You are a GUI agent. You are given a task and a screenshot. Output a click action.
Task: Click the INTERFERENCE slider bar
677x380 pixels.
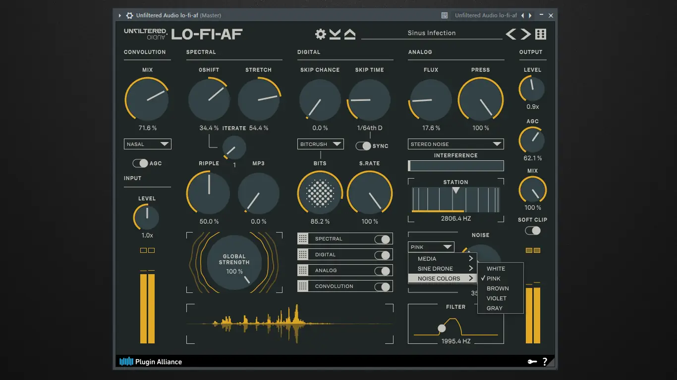click(456, 166)
